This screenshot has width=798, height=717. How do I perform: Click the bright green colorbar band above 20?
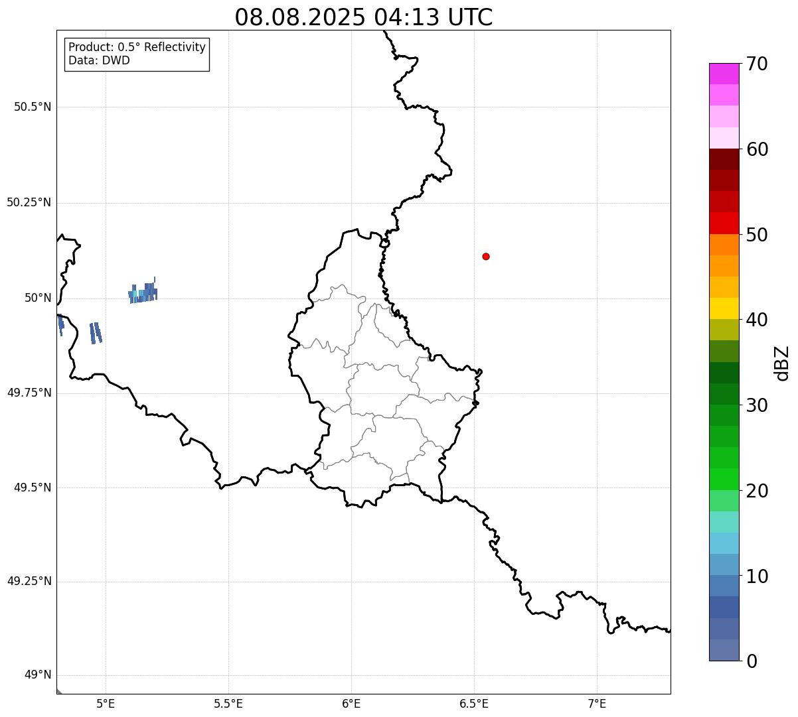(x=724, y=480)
